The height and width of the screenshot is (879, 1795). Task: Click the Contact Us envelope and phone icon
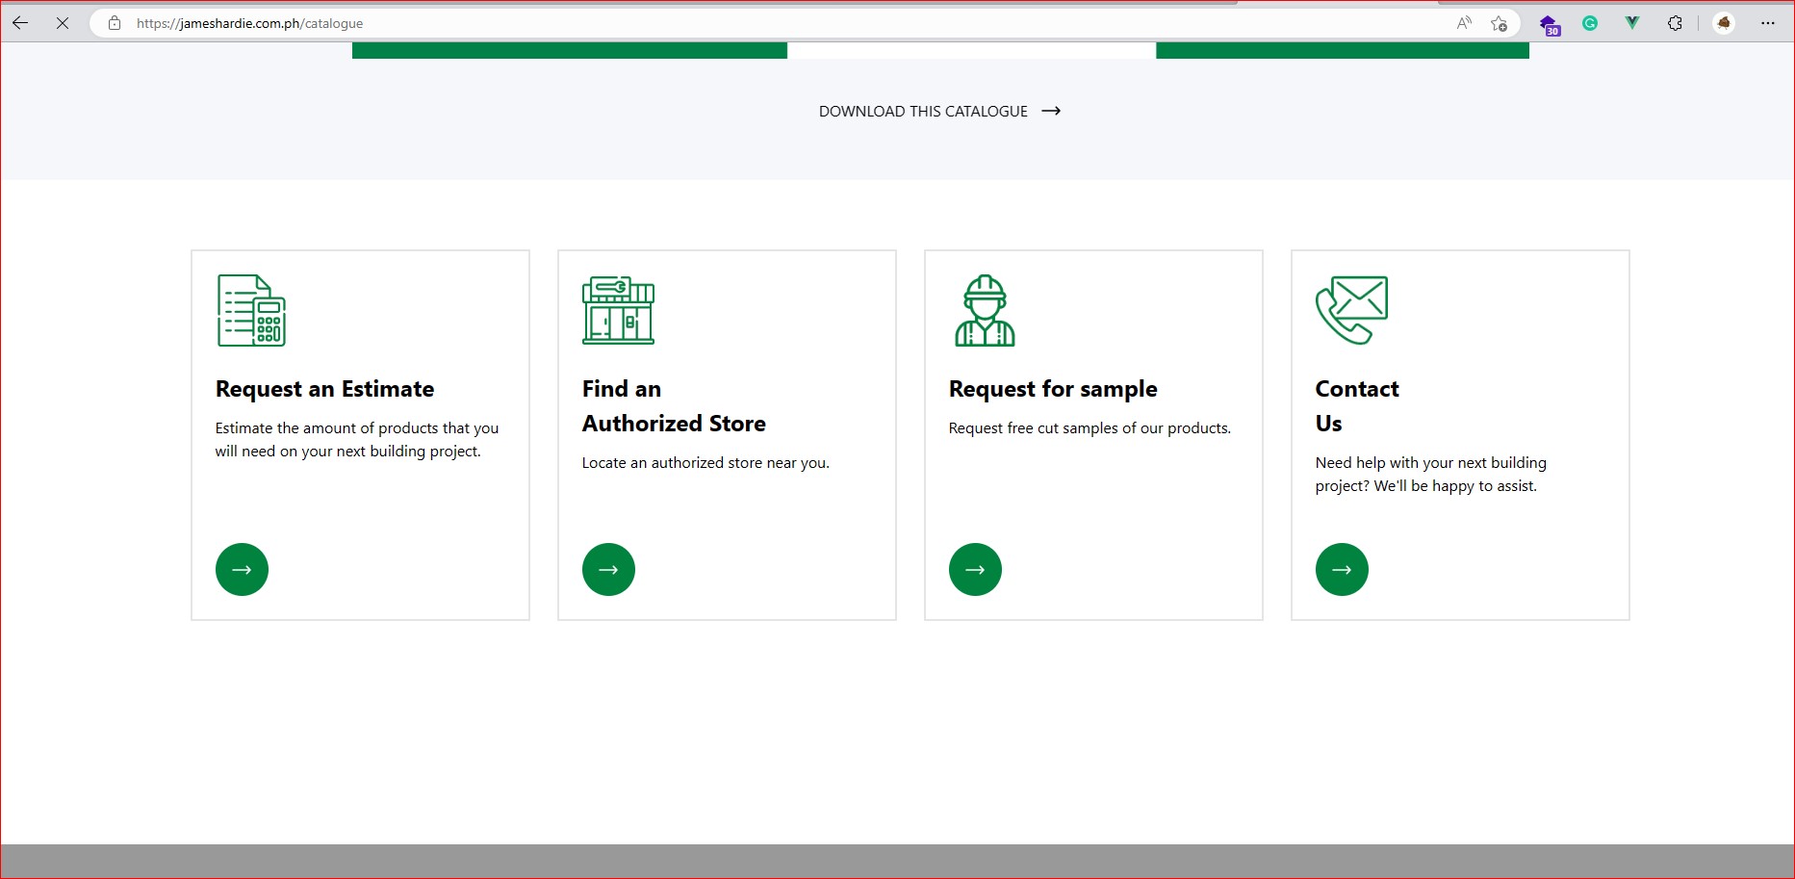coord(1351,310)
